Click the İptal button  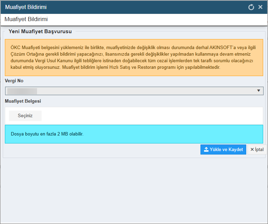[257, 149]
